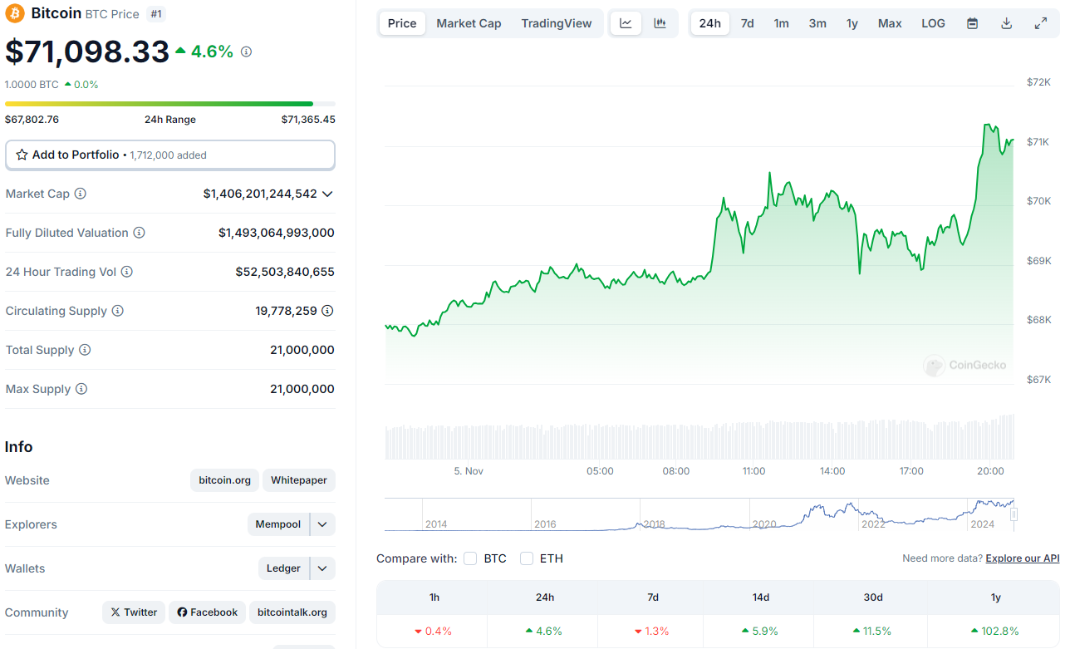
Task: Select the Max time range
Action: tap(890, 23)
